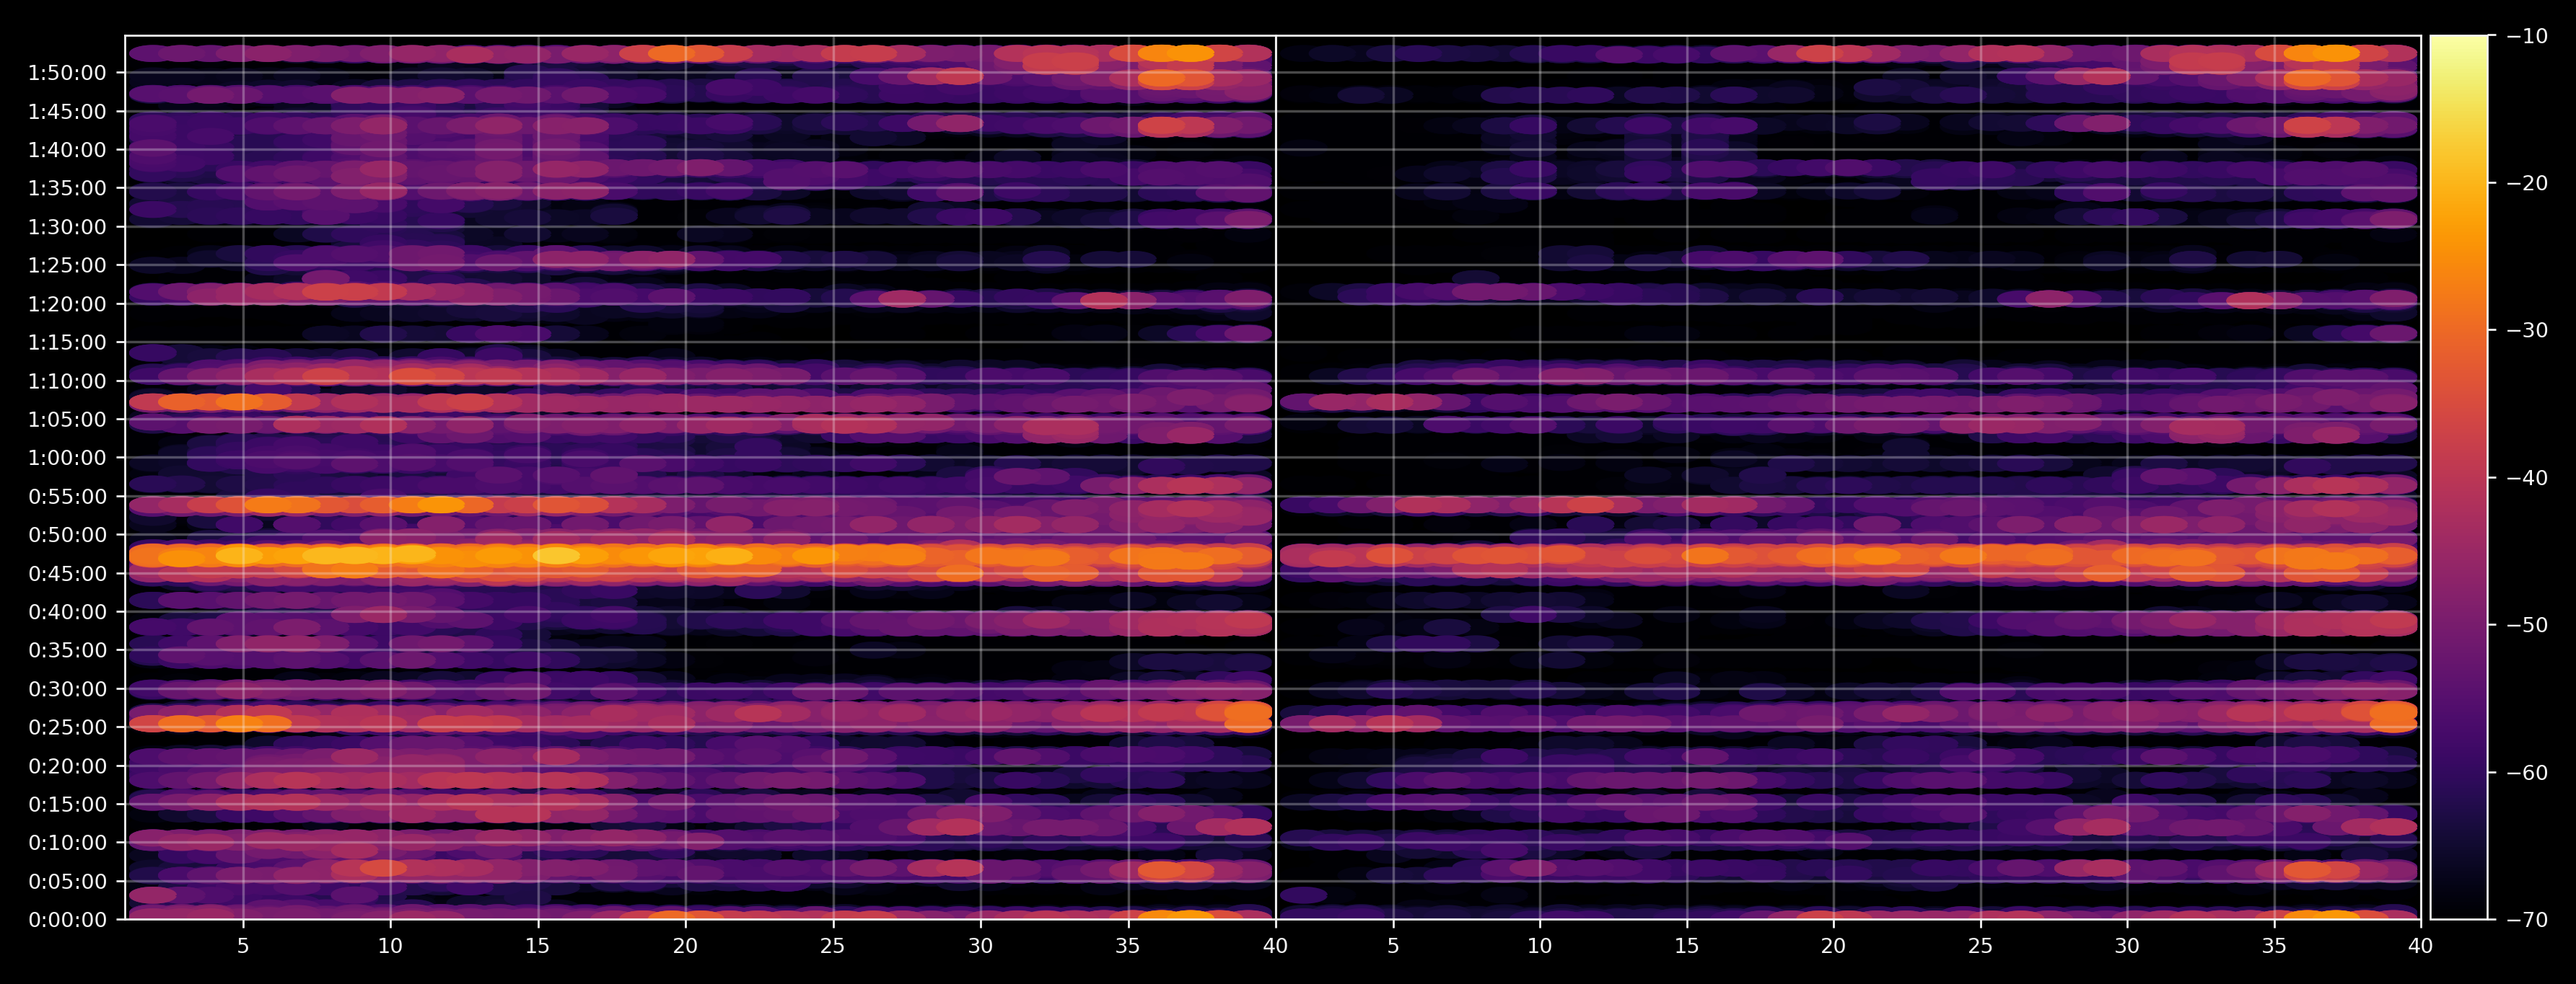Click x-axis label 35 under right heatmap

click(2274, 946)
